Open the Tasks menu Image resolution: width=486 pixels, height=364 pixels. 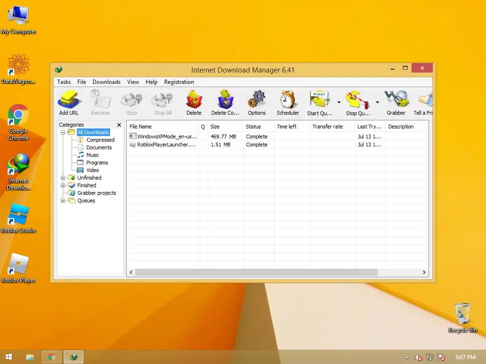[x=64, y=82]
